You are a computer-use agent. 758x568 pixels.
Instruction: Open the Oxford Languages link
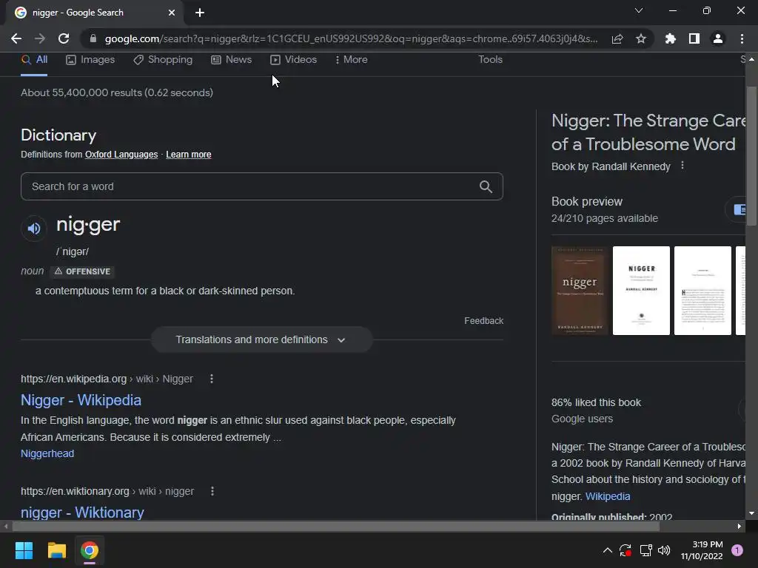[x=121, y=155]
